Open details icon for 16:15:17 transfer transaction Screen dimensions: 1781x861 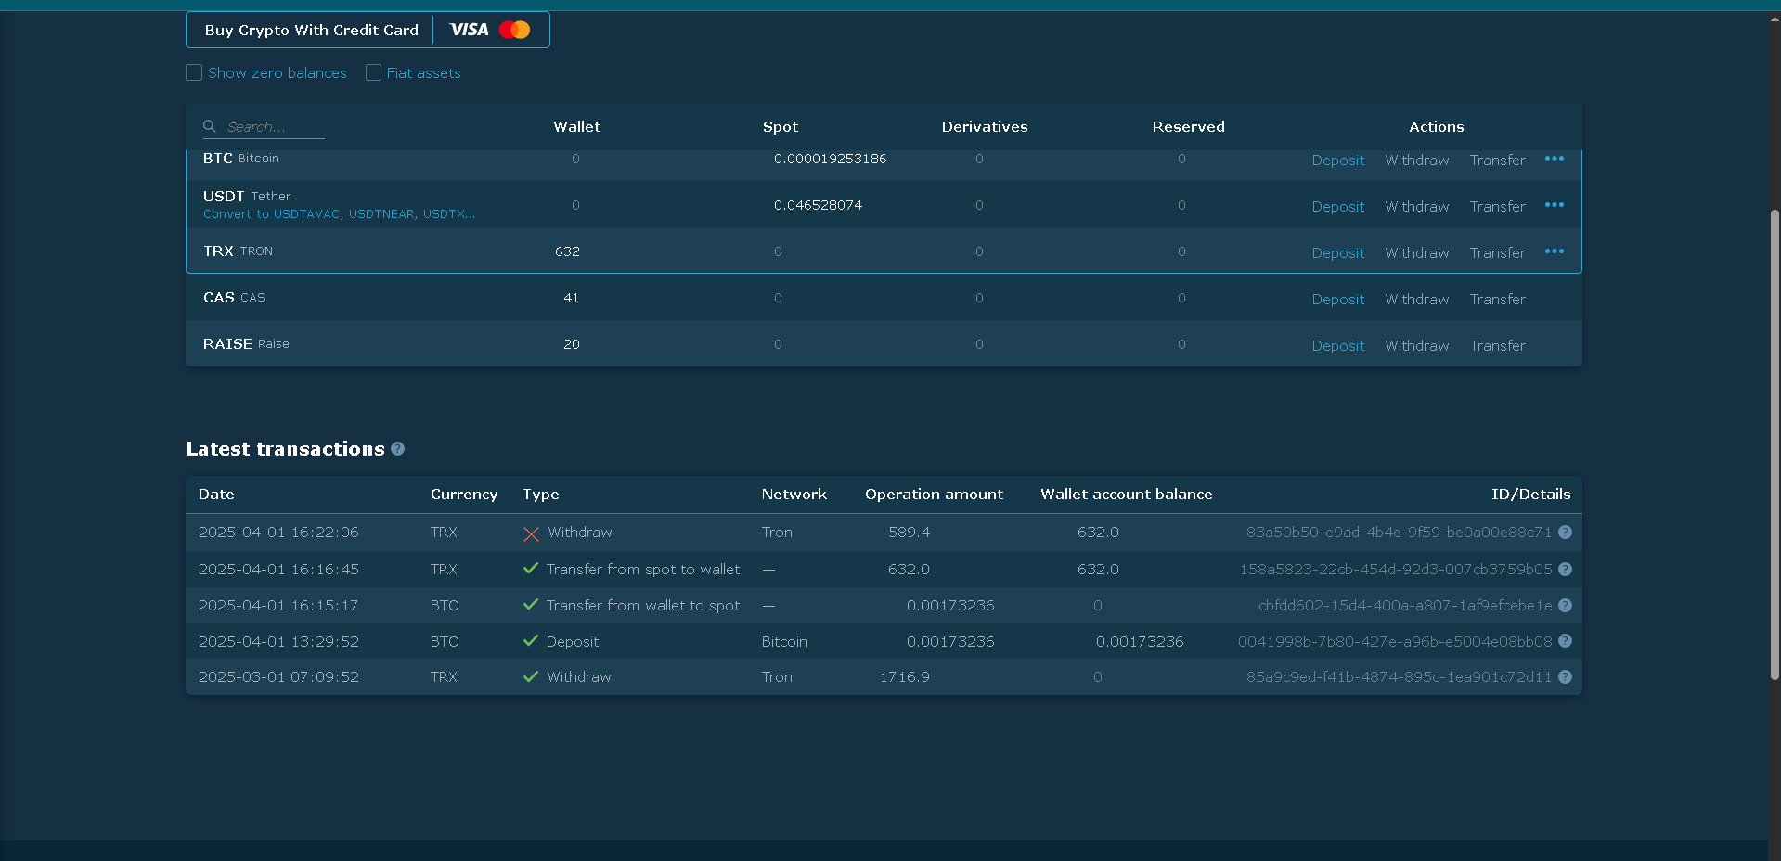pos(1565,605)
